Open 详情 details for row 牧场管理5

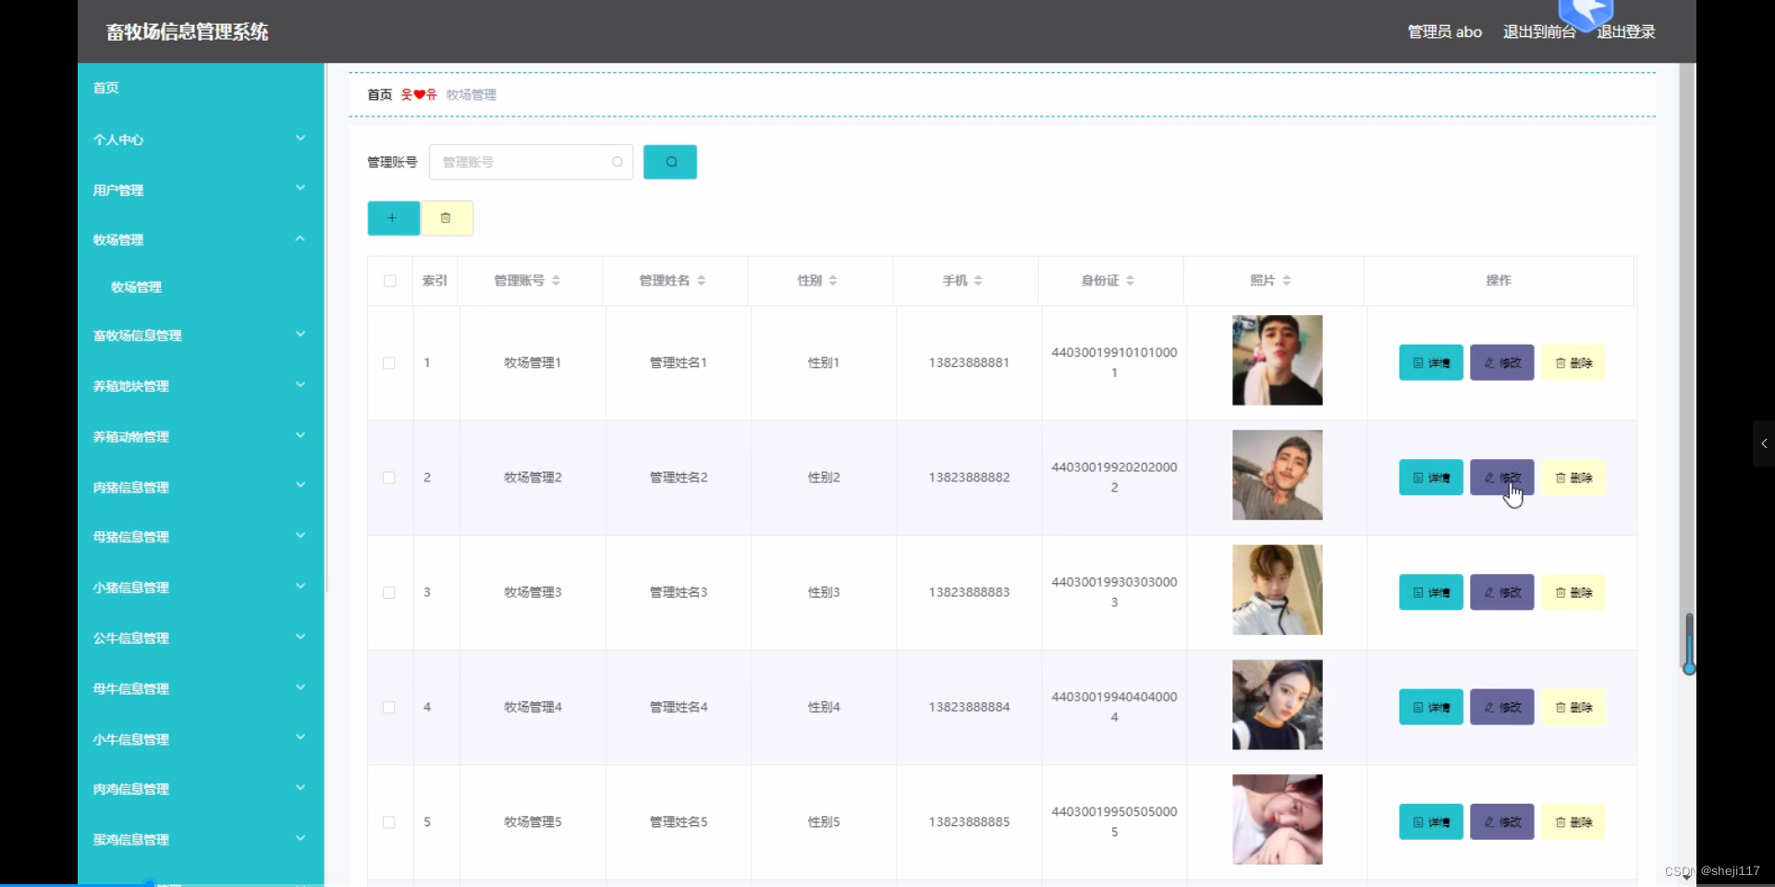click(1431, 821)
